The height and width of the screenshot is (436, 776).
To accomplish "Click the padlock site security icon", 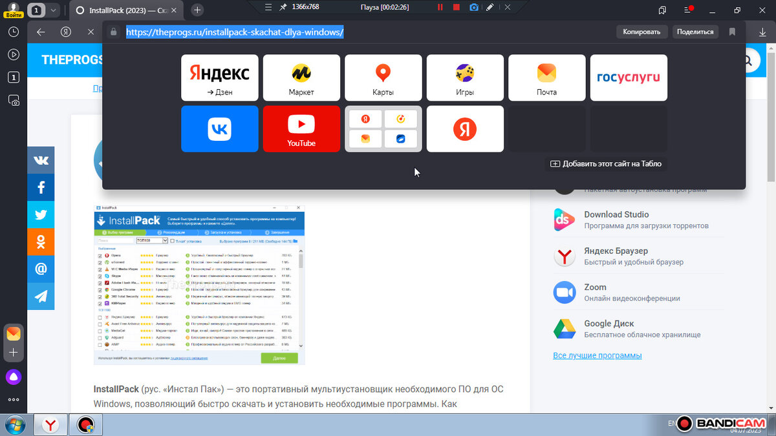I will point(114,32).
